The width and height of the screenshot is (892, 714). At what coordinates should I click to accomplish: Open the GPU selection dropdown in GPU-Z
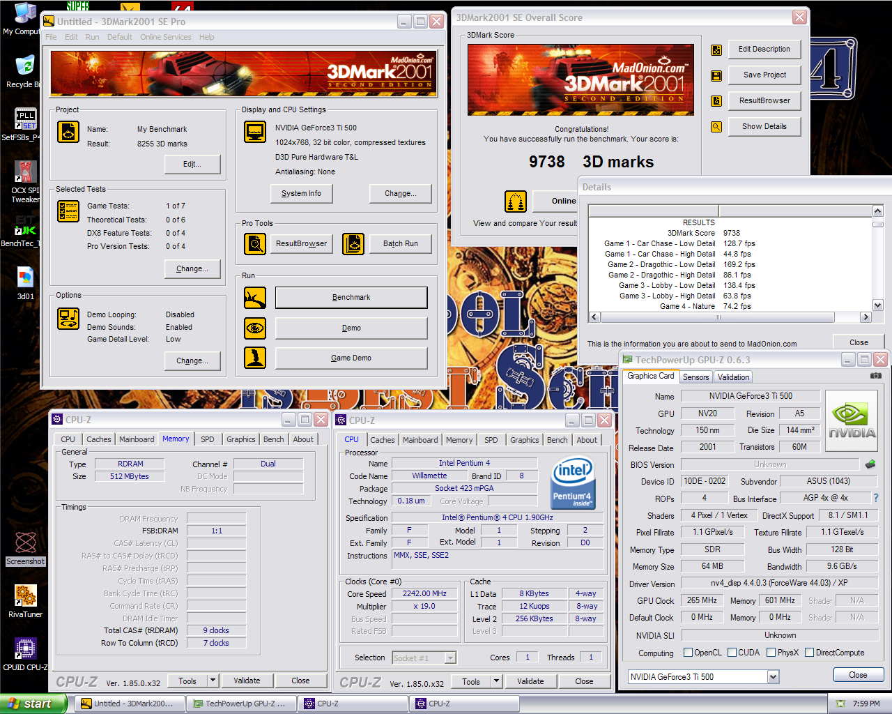pos(773,677)
